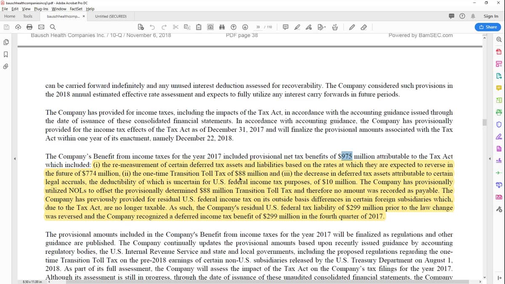Open bookmarks panel
This screenshot has width=505, height=284.
point(6,54)
